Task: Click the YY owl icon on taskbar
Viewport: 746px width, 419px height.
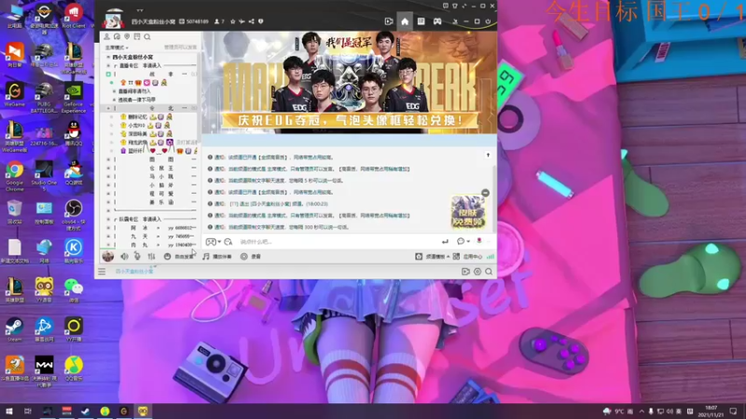Action: [144, 412]
